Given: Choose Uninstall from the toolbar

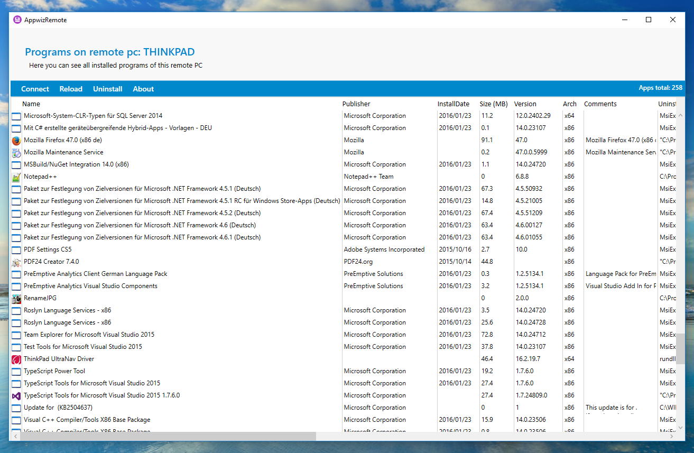Looking at the screenshot, I should [x=108, y=89].
